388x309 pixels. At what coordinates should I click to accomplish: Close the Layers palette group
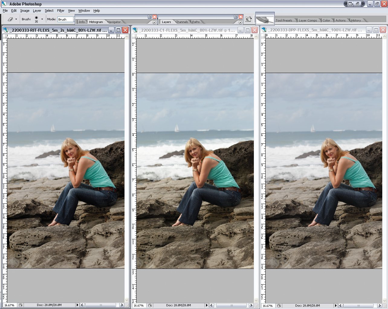click(241, 17)
